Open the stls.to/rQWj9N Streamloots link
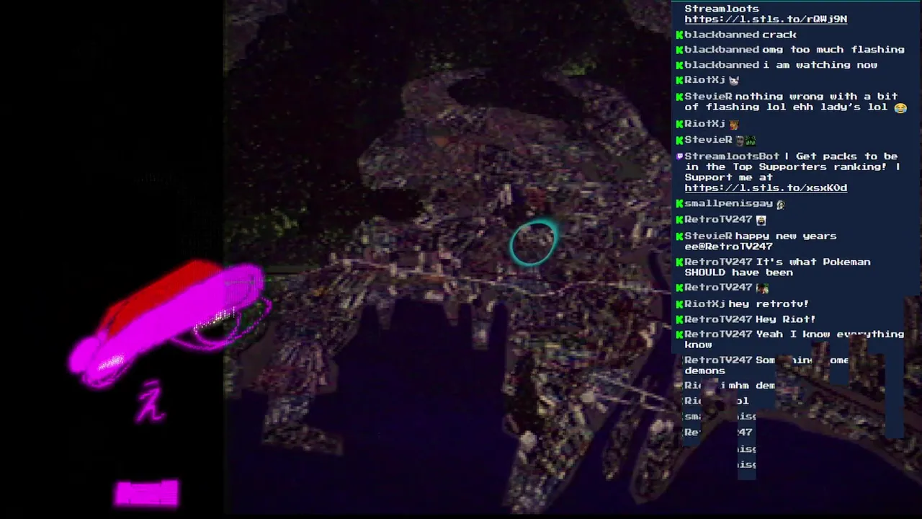The width and height of the screenshot is (922, 519). pos(766,19)
